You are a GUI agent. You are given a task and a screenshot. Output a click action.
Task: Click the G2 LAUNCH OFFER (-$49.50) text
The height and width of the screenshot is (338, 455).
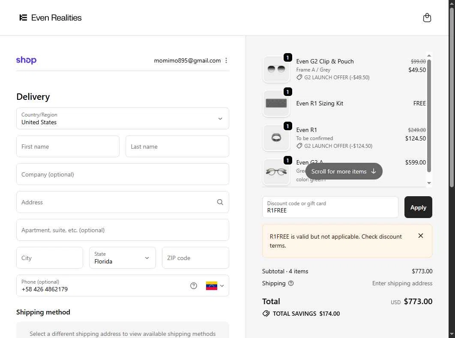pos(337,78)
